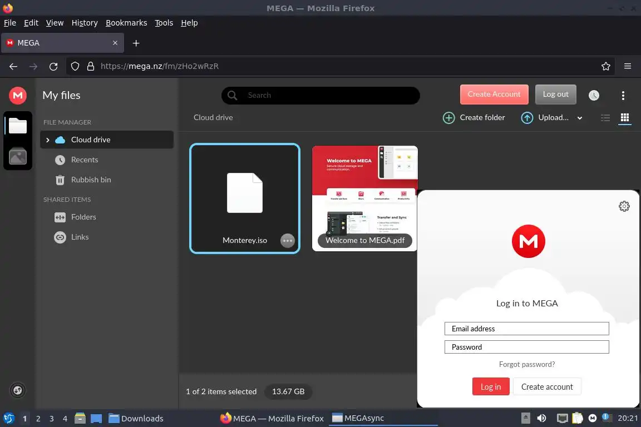Select Cloud drive in file manager
This screenshot has height=427, width=641.
[107, 140]
